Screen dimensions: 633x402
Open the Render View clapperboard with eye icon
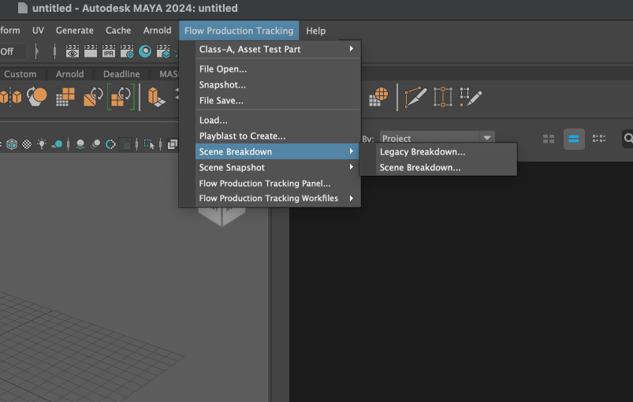pyautogui.click(x=73, y=52)
